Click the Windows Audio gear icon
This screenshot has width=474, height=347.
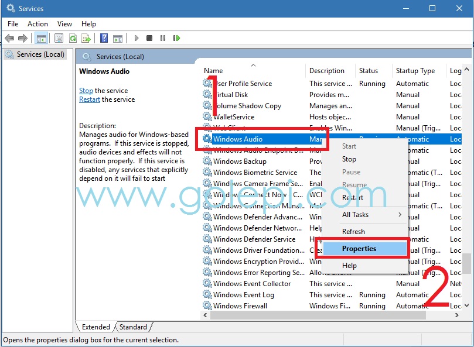pos(207,139)
